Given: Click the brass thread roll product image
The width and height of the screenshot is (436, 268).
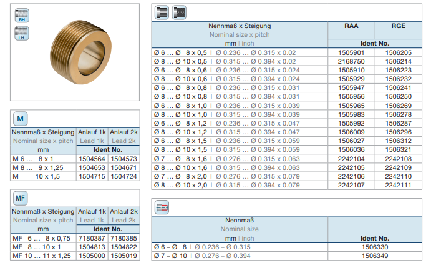Looking at the screenshot, I should [80, 52].
